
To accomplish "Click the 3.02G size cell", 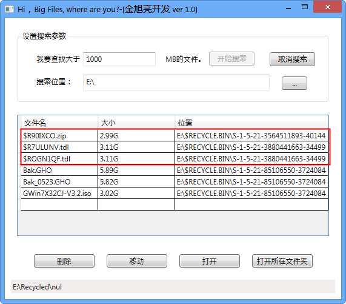I will pos(136,194).
